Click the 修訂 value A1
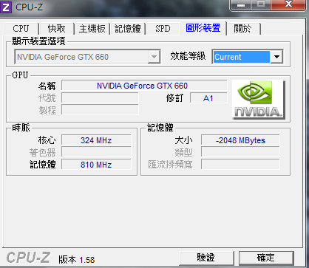Image resolution: width=309 pixels, height=268 pixels. coord(208,98)
